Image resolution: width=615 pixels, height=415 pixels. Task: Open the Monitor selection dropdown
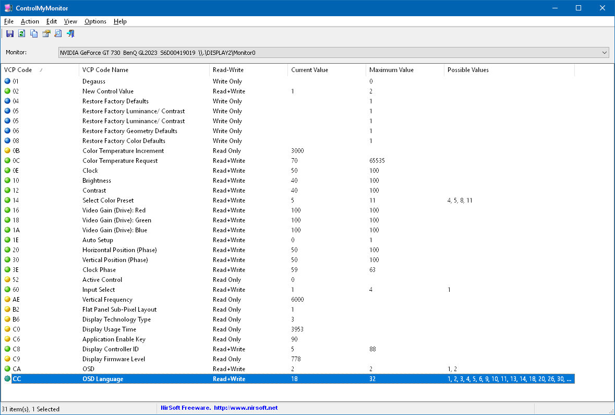coord(334,53)
